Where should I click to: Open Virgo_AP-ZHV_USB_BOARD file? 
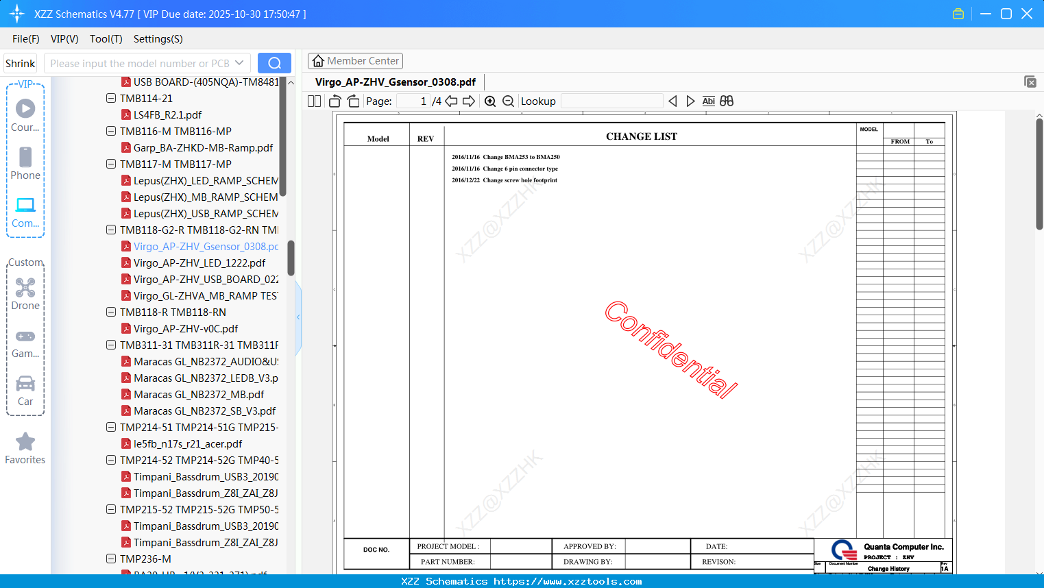(x=206, y=279)
